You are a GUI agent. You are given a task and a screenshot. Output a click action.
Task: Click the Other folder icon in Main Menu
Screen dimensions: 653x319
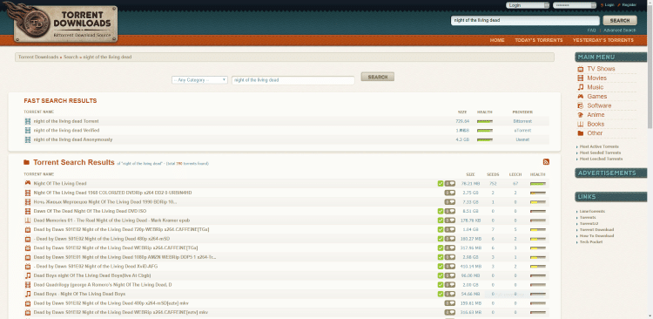580,133
